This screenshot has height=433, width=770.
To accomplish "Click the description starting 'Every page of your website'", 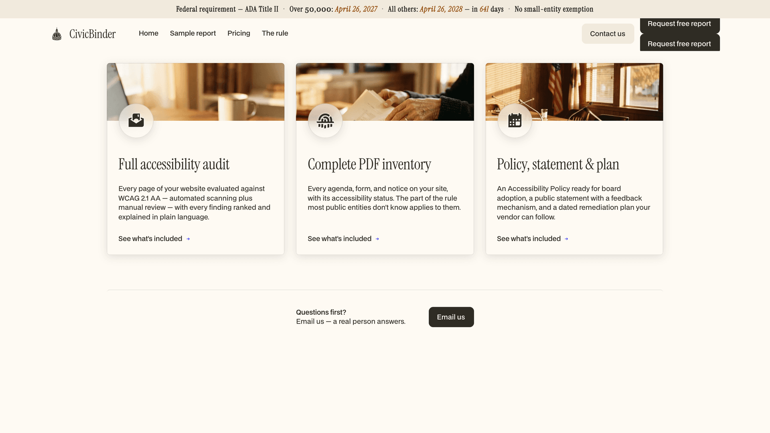I will 195,203.
